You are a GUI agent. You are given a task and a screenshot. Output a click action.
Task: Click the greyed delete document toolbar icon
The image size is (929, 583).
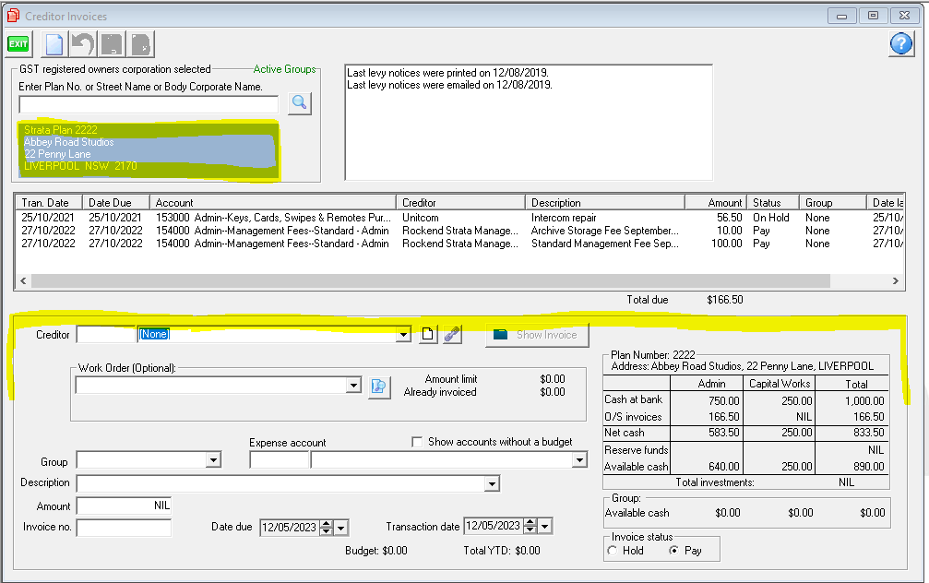(x=141, y=44)
